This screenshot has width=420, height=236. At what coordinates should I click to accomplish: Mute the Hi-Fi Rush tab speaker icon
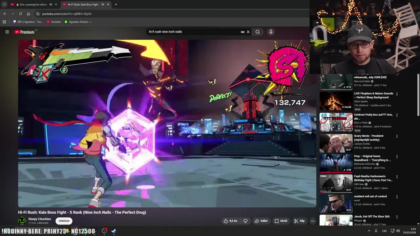(x=102, y=5)
